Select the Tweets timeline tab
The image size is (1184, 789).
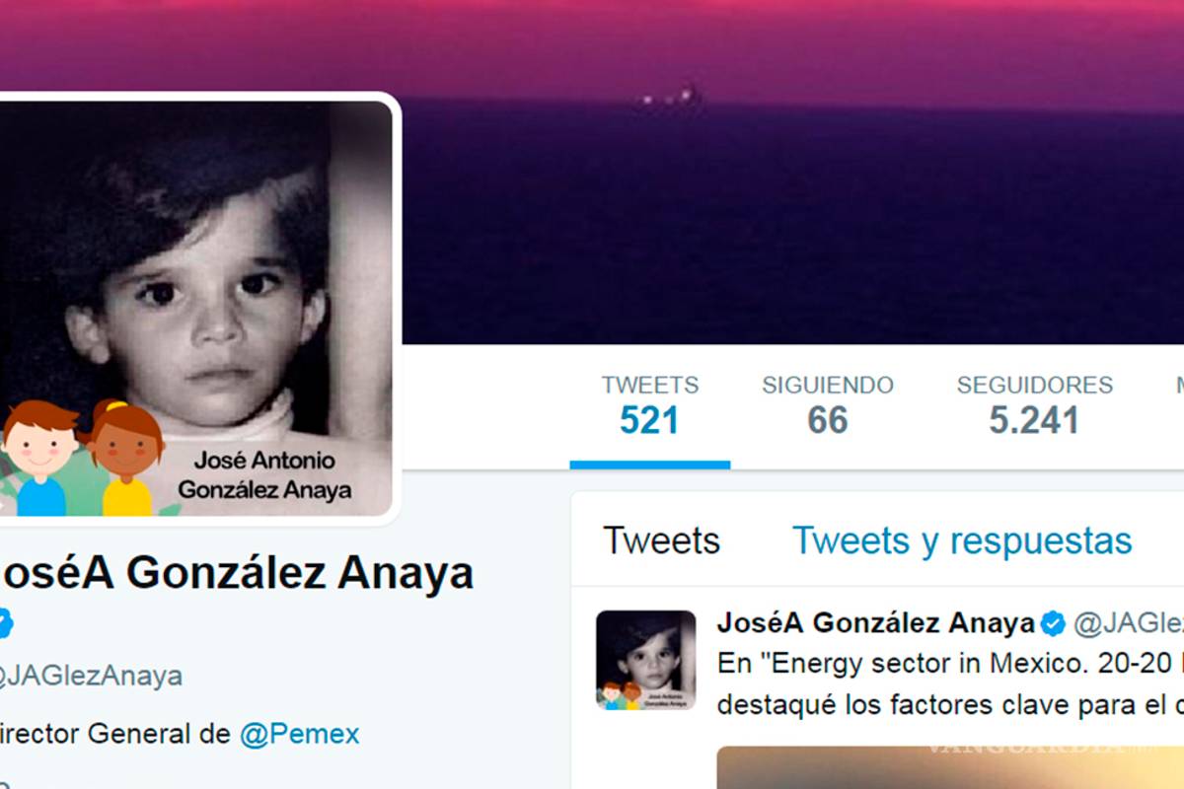662,540
